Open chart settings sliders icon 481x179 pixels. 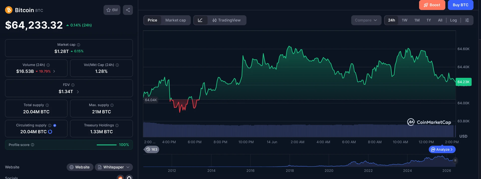[467, 20]
